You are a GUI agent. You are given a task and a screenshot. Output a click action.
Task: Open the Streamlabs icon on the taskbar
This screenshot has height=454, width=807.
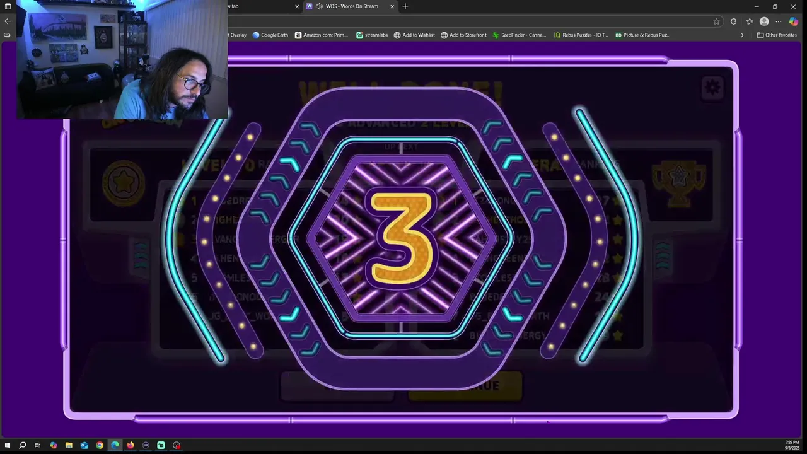161,445
